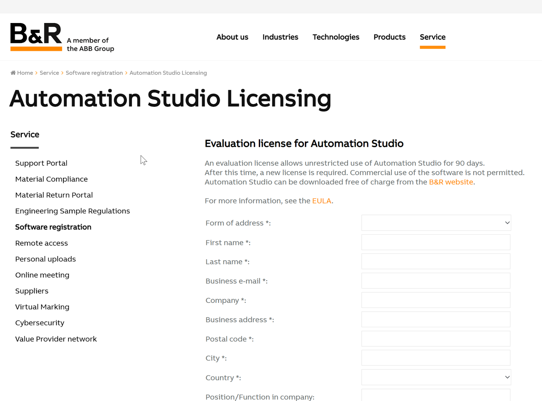Open Engineering Sample Regulations link
This screenshot has width=542, height=401.
pyautogui.click(x=72, y=211)
